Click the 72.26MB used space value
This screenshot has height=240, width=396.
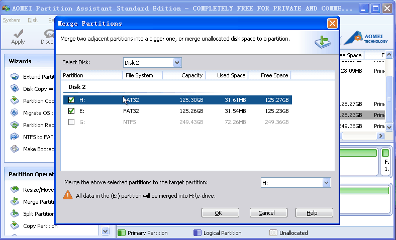235,122
